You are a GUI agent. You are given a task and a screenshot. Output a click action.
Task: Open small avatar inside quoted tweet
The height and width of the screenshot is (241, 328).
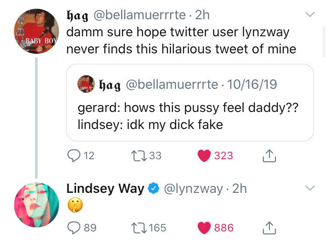pyautogui.click(x=87, y=84)
